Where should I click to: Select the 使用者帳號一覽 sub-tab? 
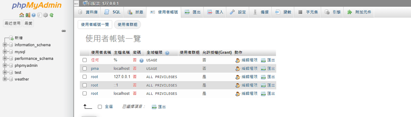click(x=95, y=24)
